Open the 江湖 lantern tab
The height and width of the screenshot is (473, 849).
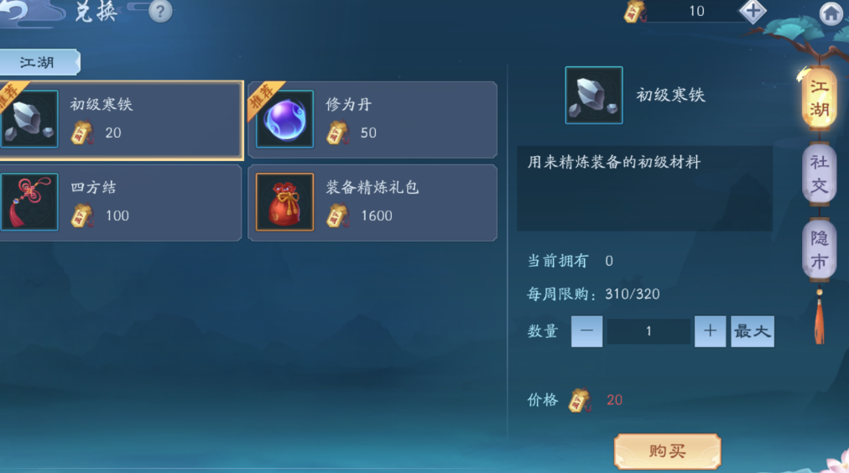click(x=818, y=98)
